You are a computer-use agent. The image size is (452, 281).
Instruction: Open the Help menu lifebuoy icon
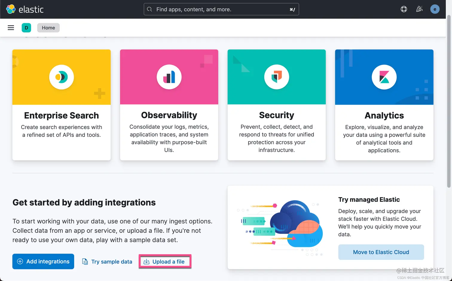[404, 9]
